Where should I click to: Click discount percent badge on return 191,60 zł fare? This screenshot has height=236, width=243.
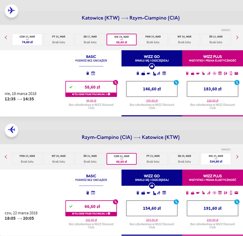[x=237, y=202]
